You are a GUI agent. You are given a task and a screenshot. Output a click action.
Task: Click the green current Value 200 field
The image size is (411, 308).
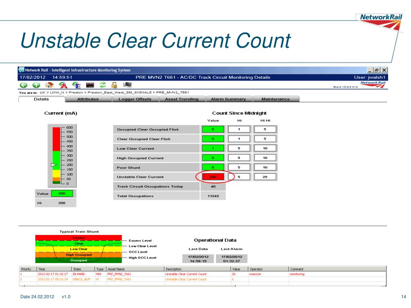(62, 194)
